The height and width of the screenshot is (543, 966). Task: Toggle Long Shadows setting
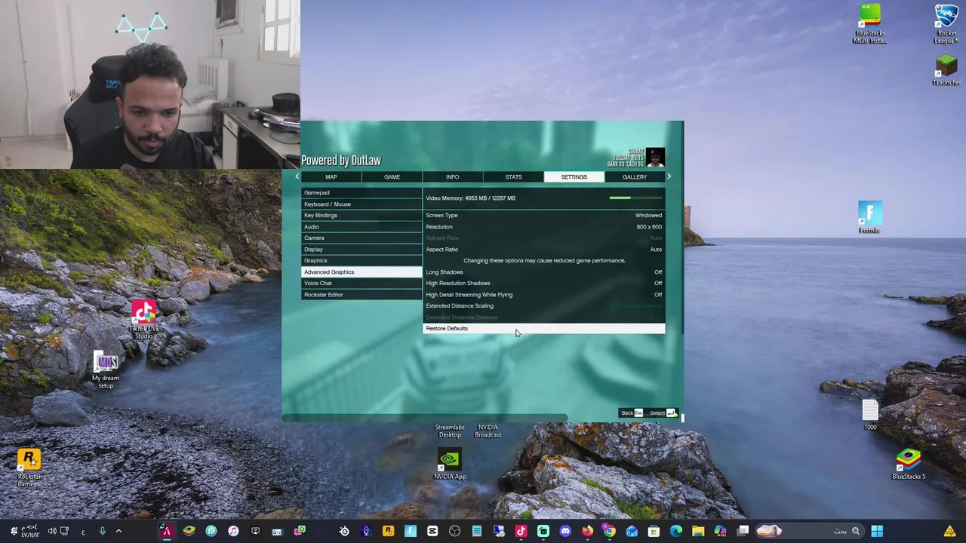coord(543,272)
